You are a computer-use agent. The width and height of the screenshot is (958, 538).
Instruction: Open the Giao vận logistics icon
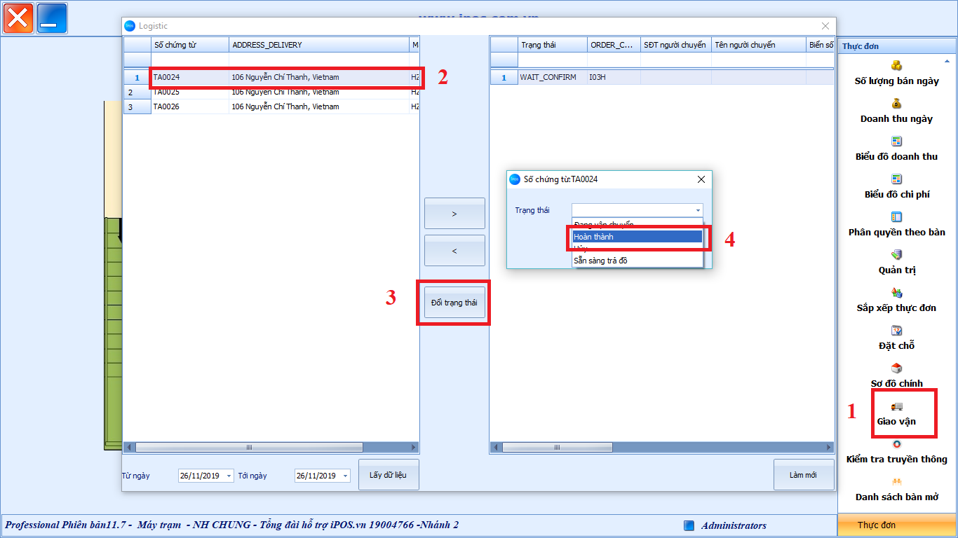pos(896,407)
